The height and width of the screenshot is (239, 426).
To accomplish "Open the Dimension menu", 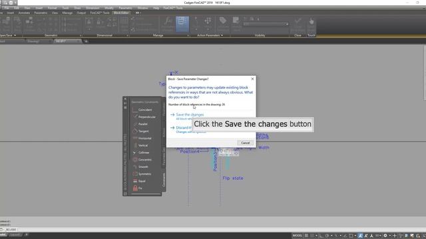I will 93,8.
